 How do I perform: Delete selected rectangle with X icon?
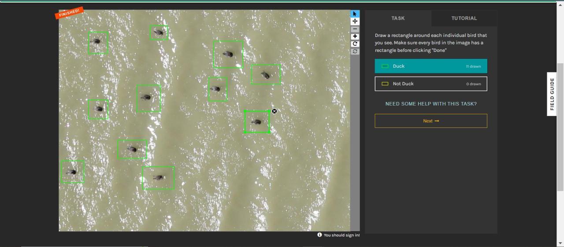tap(275, 111)
